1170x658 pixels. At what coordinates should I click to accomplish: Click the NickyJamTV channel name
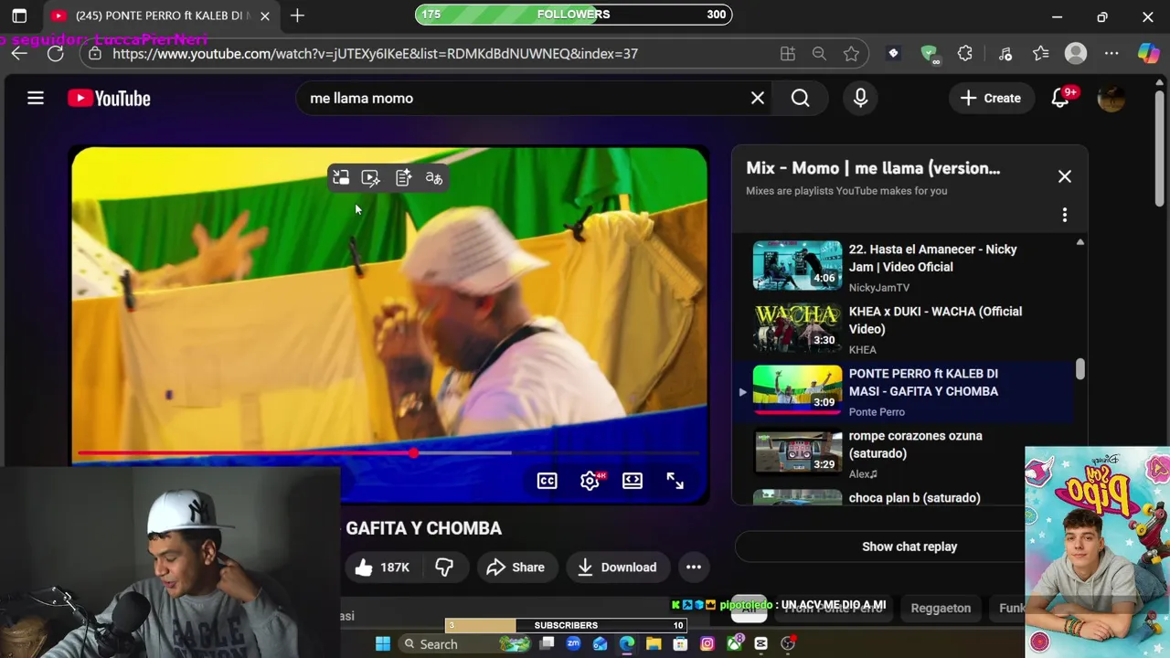point(879,288)
